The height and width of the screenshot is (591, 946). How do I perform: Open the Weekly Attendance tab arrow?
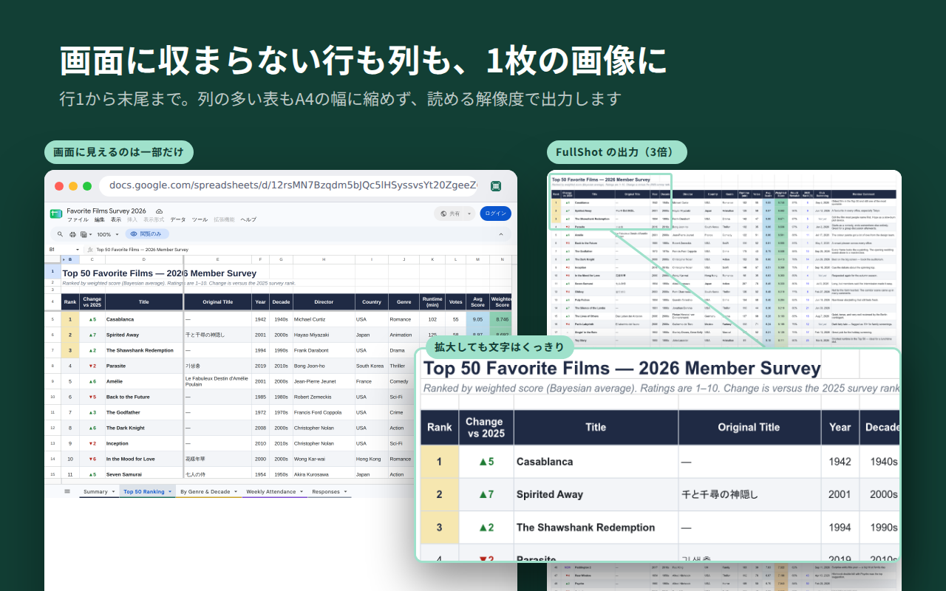coord(302,491)
